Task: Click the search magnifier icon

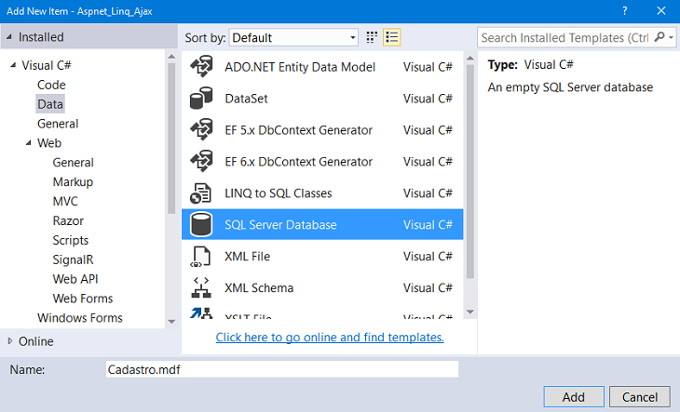Action: click(660, 37)
